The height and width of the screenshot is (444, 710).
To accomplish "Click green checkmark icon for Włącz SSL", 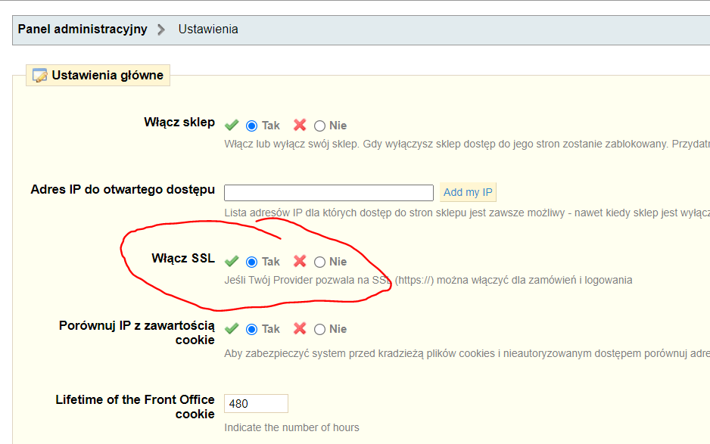I will [x=232, y=261].
